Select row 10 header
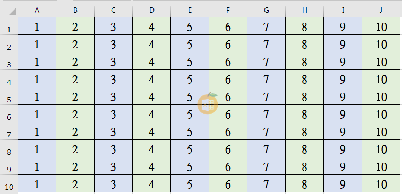402x194 pixels. pos(9,183)
